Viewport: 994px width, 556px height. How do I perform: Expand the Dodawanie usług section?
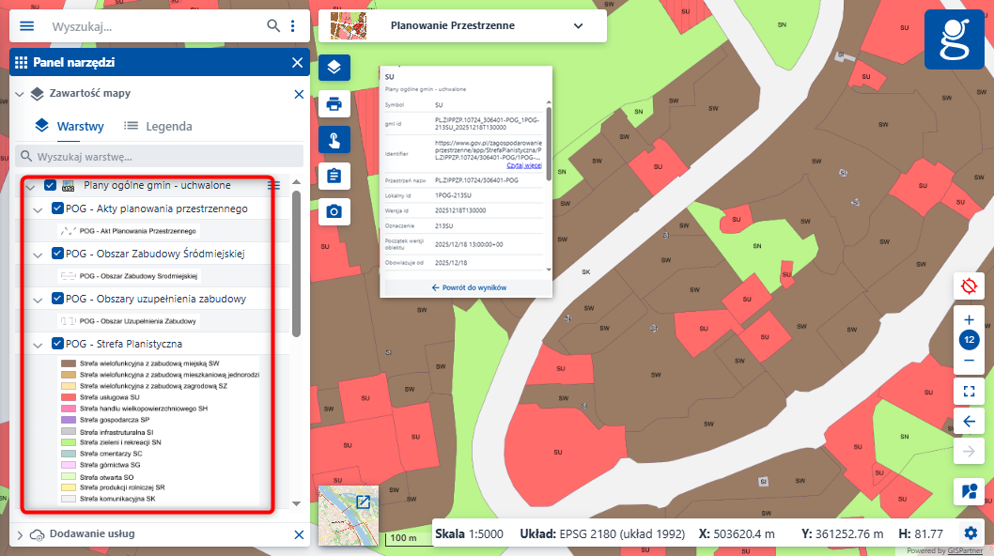coord(19,534)
